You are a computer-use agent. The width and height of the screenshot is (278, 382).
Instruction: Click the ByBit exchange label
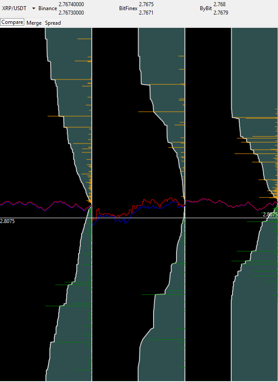[x=206, y=8]
